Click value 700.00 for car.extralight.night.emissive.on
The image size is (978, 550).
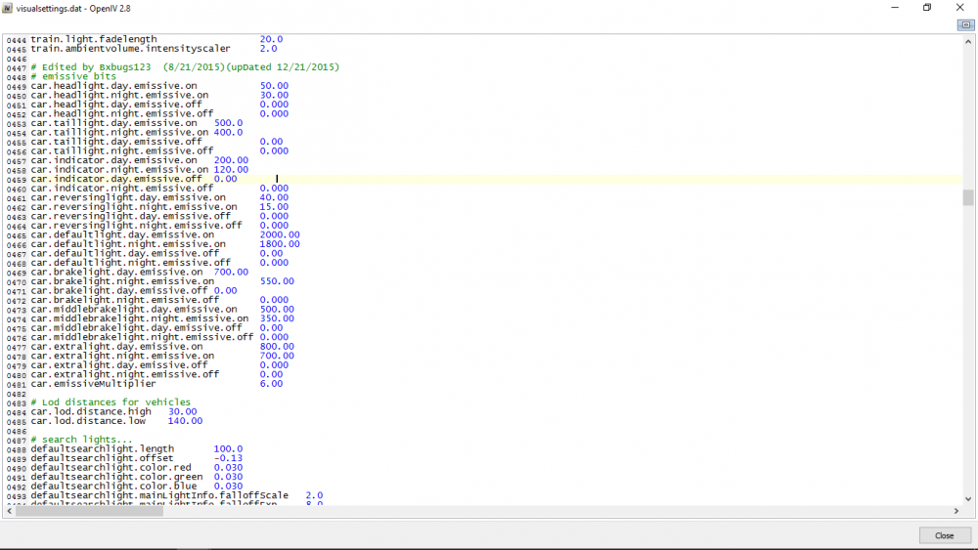pyautogui.click(x=277, y=356)
